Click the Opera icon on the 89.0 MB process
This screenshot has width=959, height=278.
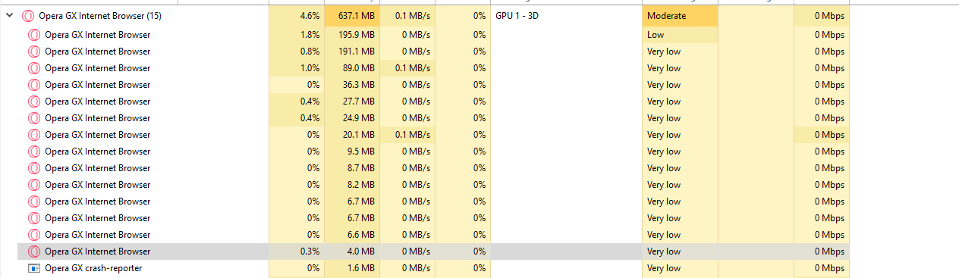click(33, 68)
